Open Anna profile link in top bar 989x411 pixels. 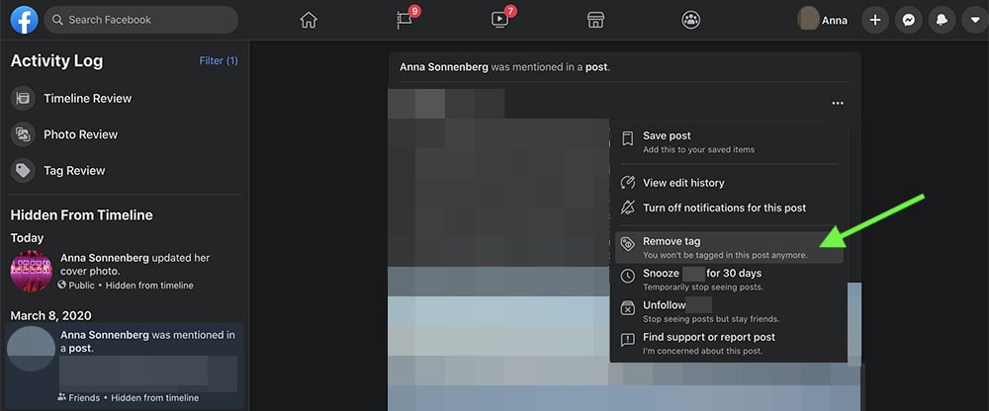click(x=823, y=20)
